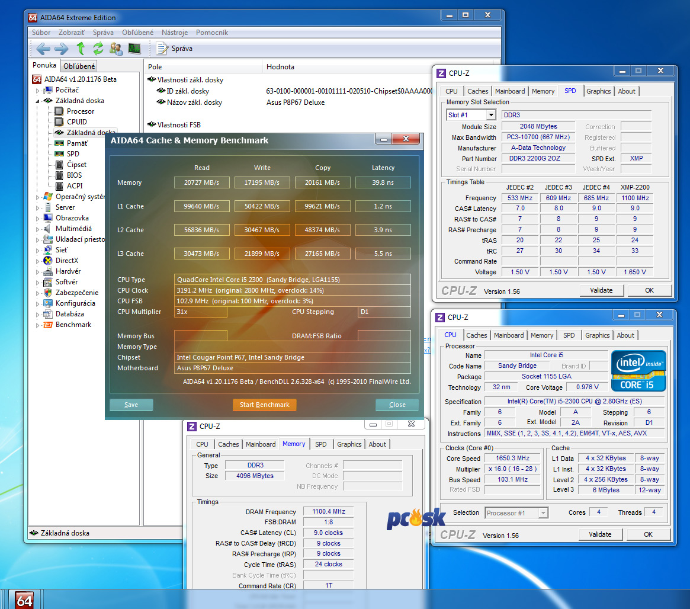This screenshot has width=690, height=609.
Task: Click the benchmark dialog's Close button
Action: pos(397,405)
